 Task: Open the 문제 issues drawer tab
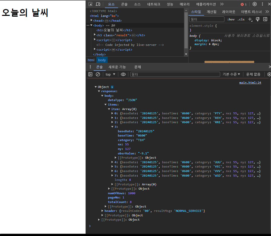[138, 67]
